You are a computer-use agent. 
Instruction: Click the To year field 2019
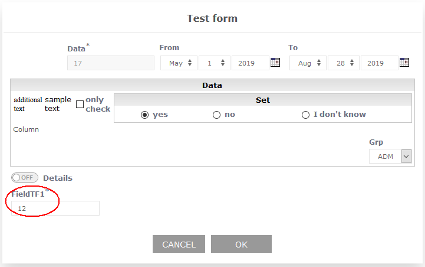pyautogui.click(x=378, y=63)
